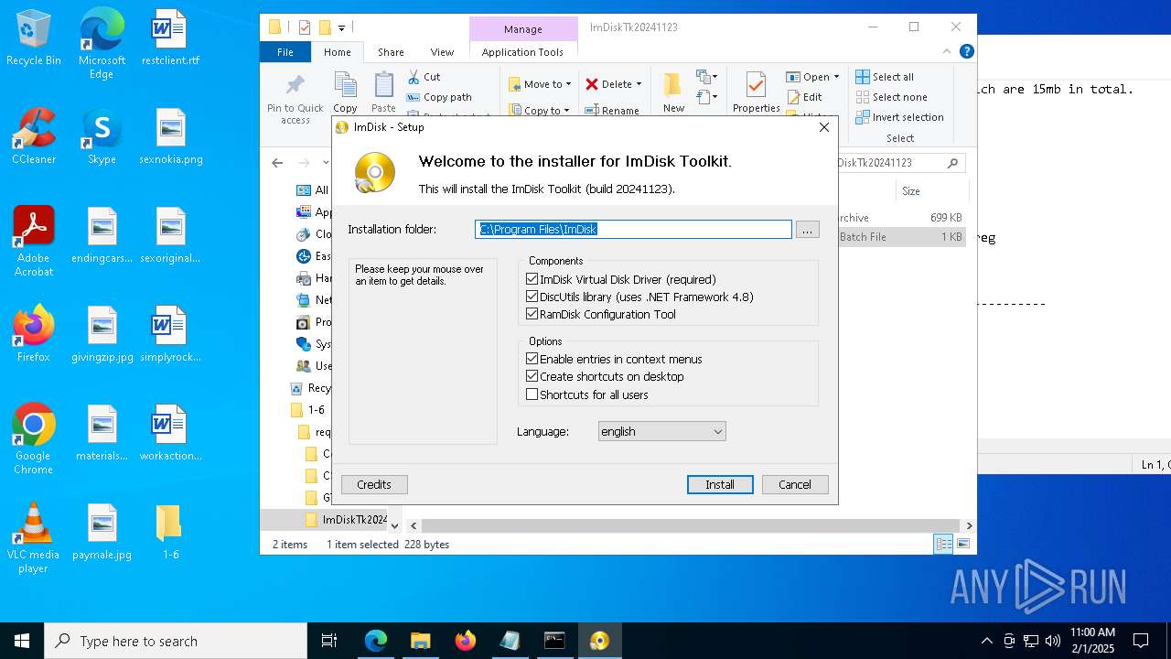Open the Language dropdown
The image size is (1171, 659).
(x=661, y=431)
